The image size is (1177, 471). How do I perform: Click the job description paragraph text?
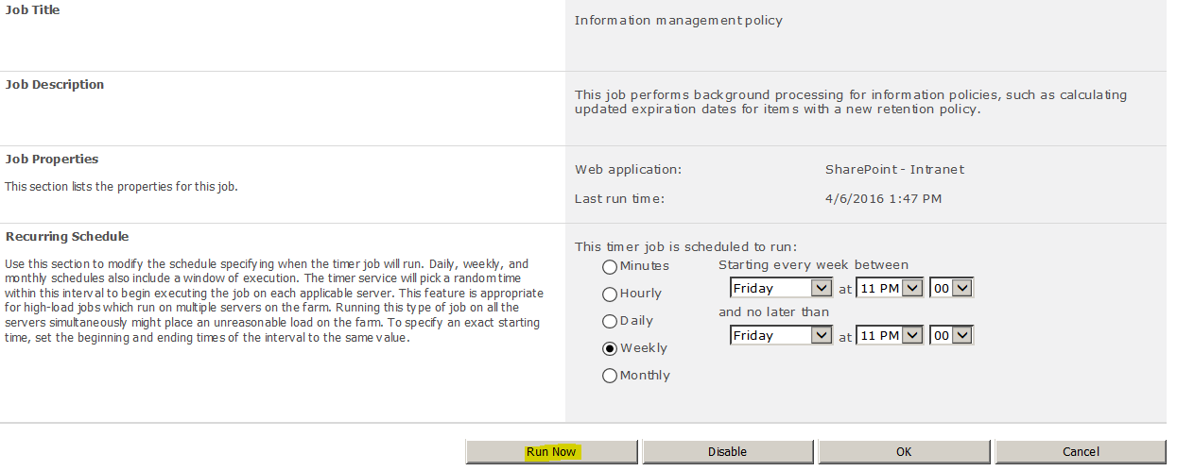(x=851, y=102)
